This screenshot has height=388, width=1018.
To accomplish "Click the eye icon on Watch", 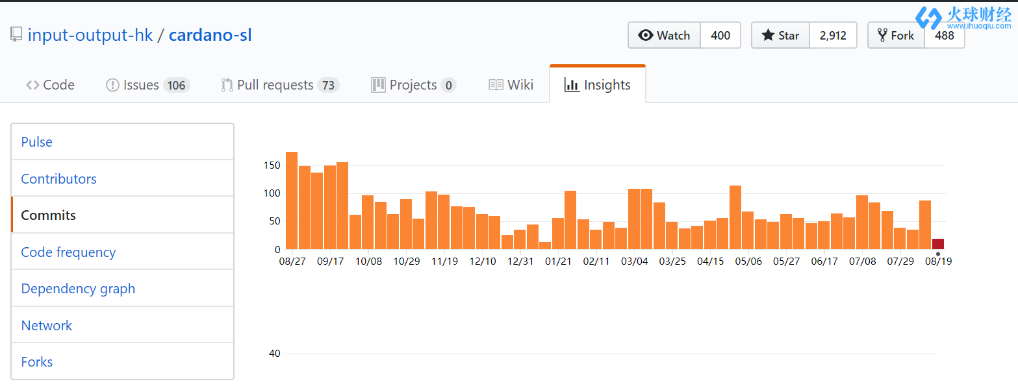I will tap(646, 35).
